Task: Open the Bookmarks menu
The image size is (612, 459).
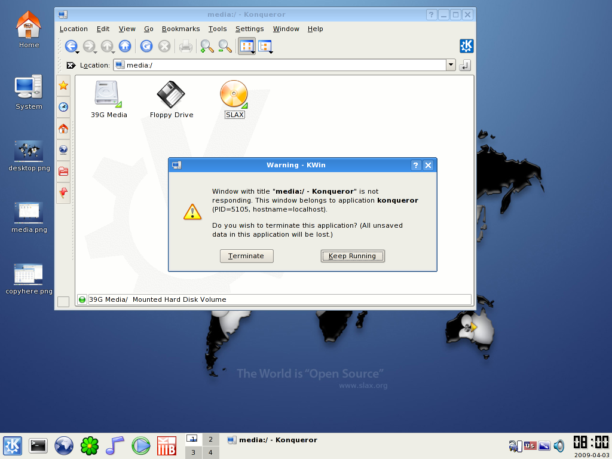Action: pyautogui.click(x=180, y=29)
